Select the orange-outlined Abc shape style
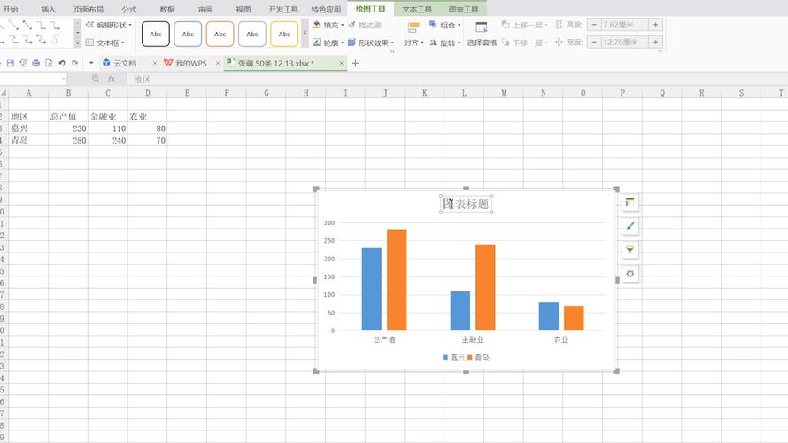Viewport: 788px width, 443px height. [x=220, y=34]
